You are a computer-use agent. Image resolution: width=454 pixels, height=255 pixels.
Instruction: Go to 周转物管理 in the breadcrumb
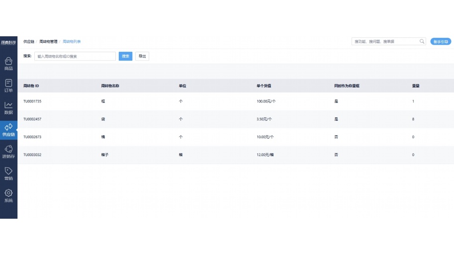48,41
